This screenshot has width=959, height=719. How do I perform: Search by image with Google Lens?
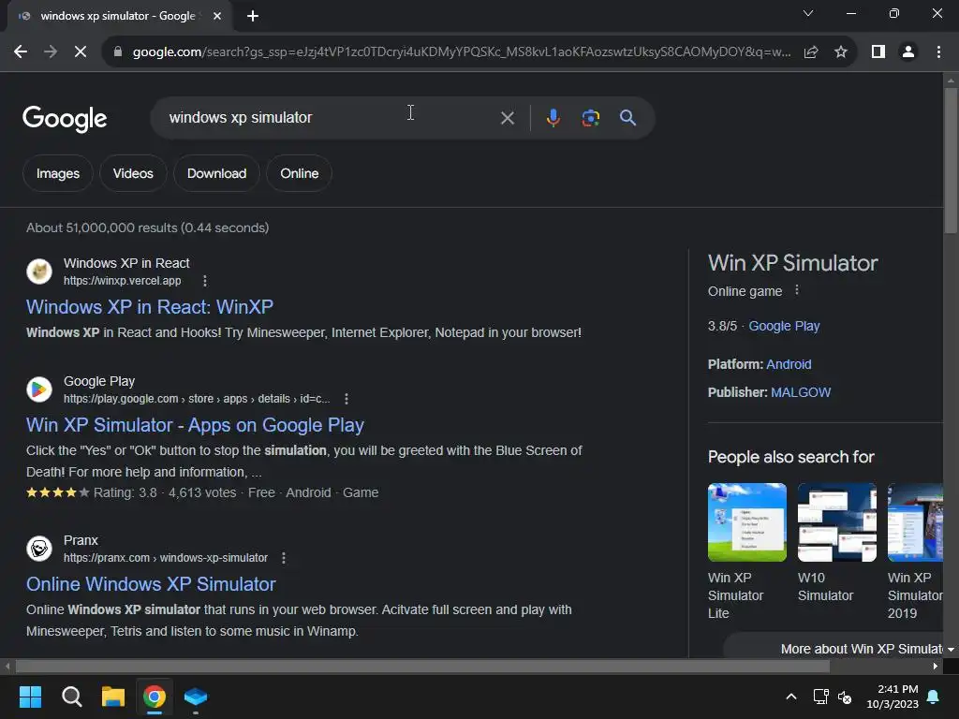click(590, 117)
